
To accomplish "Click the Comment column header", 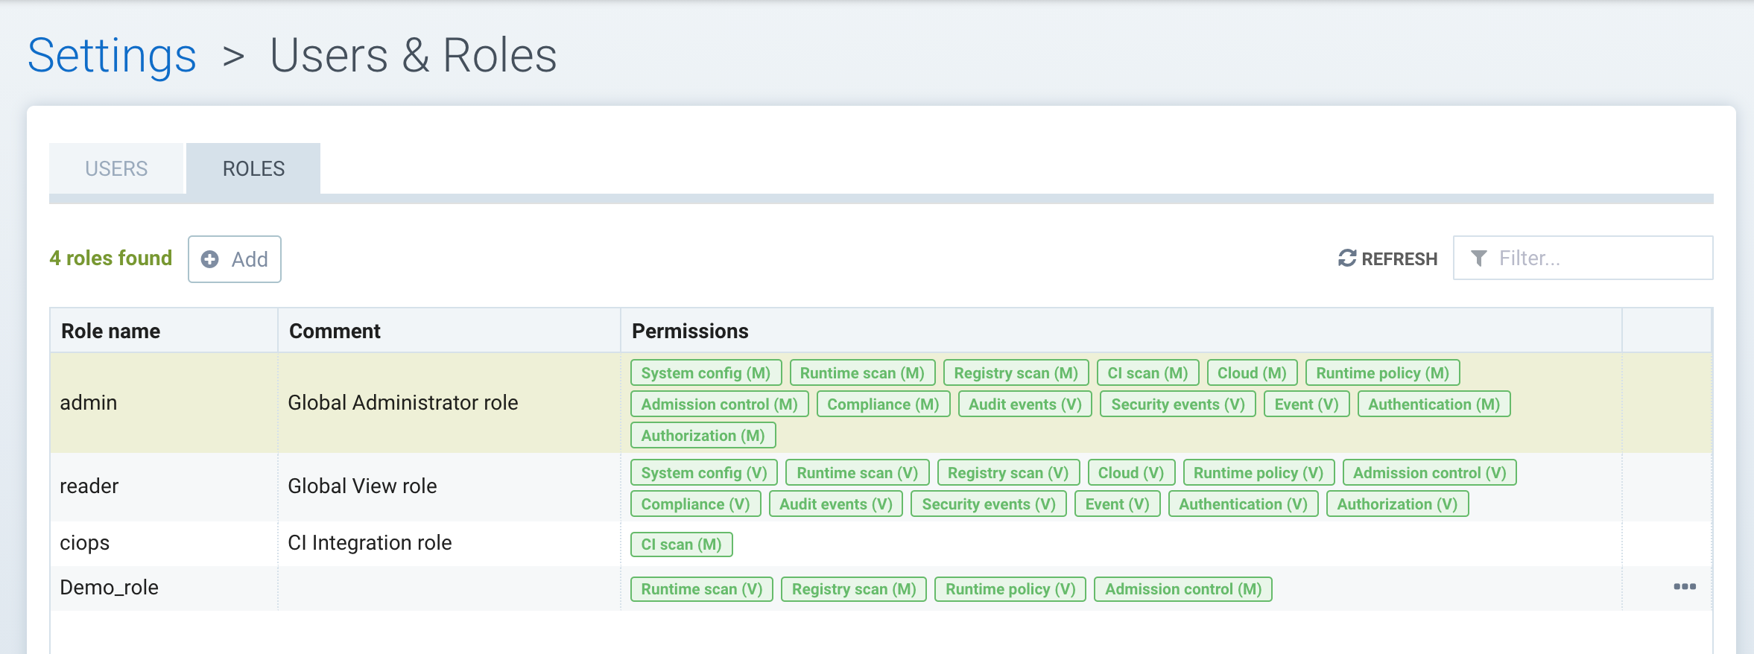I will [335, 331].
